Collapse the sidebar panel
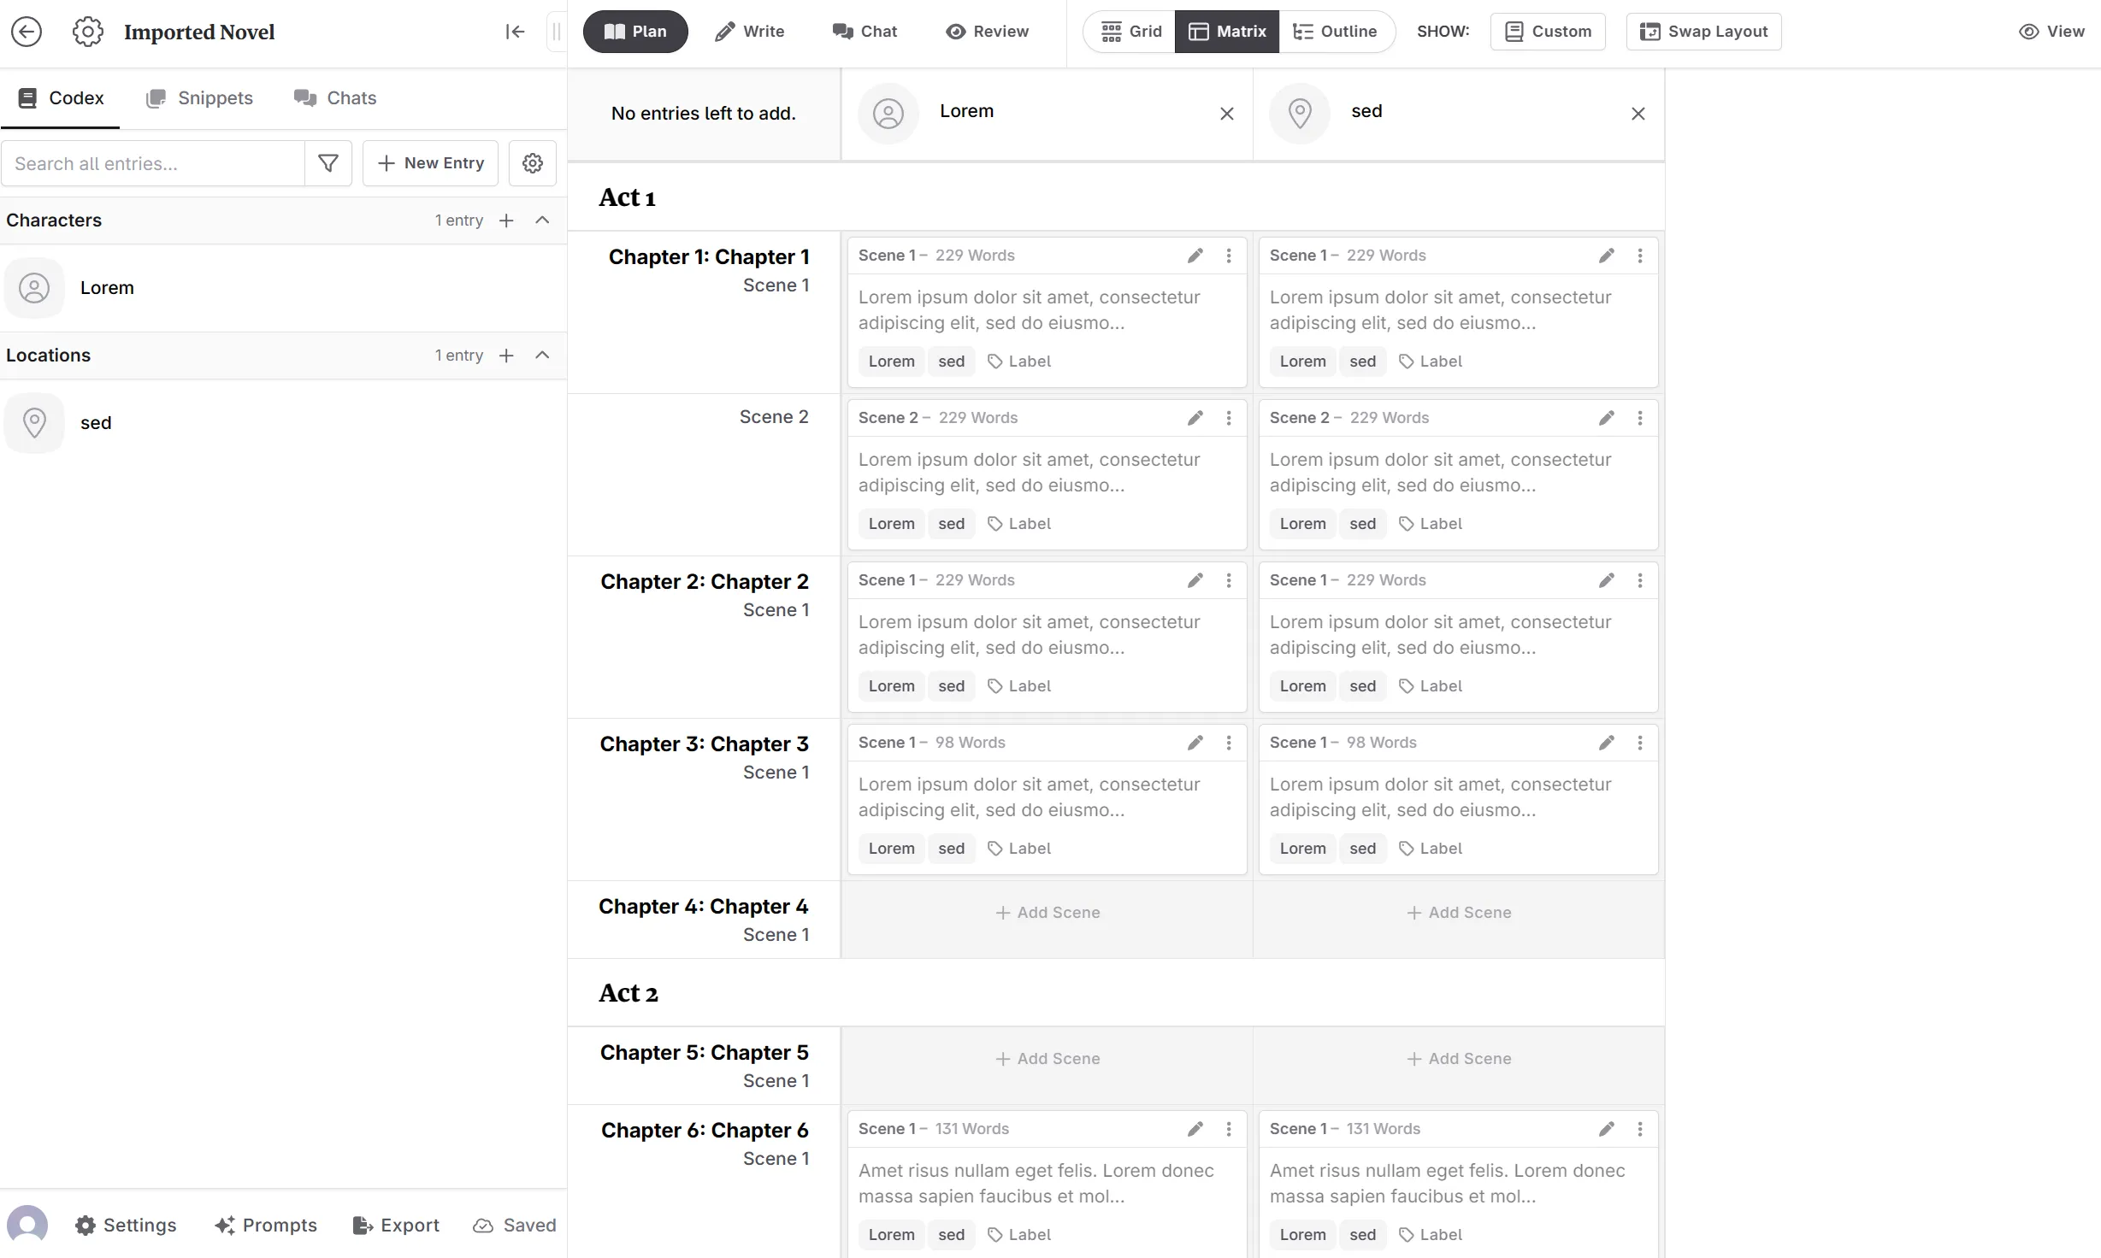Screen dimensions: 2101x1258 [x=514, y=32]
